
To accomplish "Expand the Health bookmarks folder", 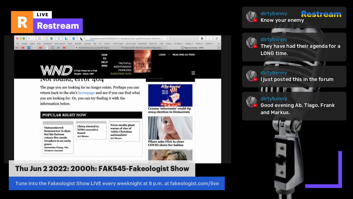I will (209, 43).
